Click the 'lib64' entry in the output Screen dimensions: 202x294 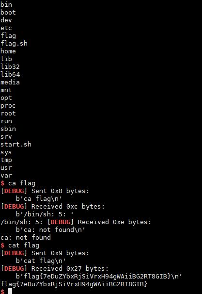pyautogui.click(x=10, y=74)
